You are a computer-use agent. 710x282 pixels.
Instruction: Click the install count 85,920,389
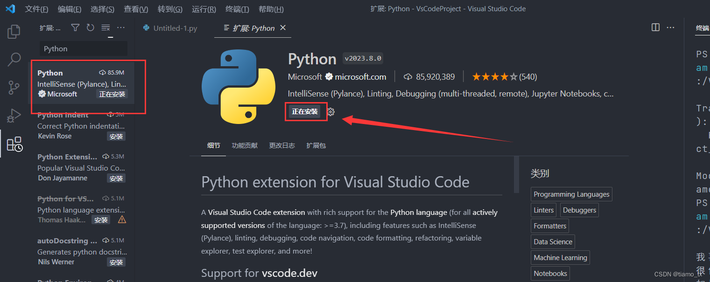[429, 76]
